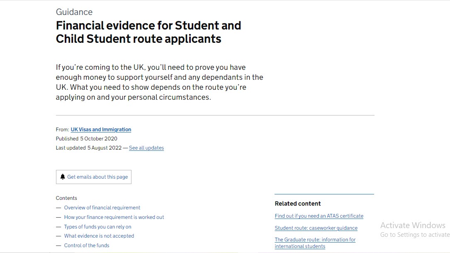The image size is (450, 253).
Task: Select What evidence is not accepted
Action: point(99,236)
